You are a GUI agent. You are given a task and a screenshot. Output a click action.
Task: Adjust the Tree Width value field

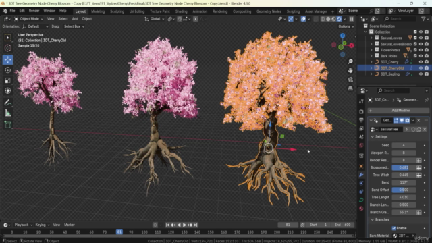tap(404, 175)
